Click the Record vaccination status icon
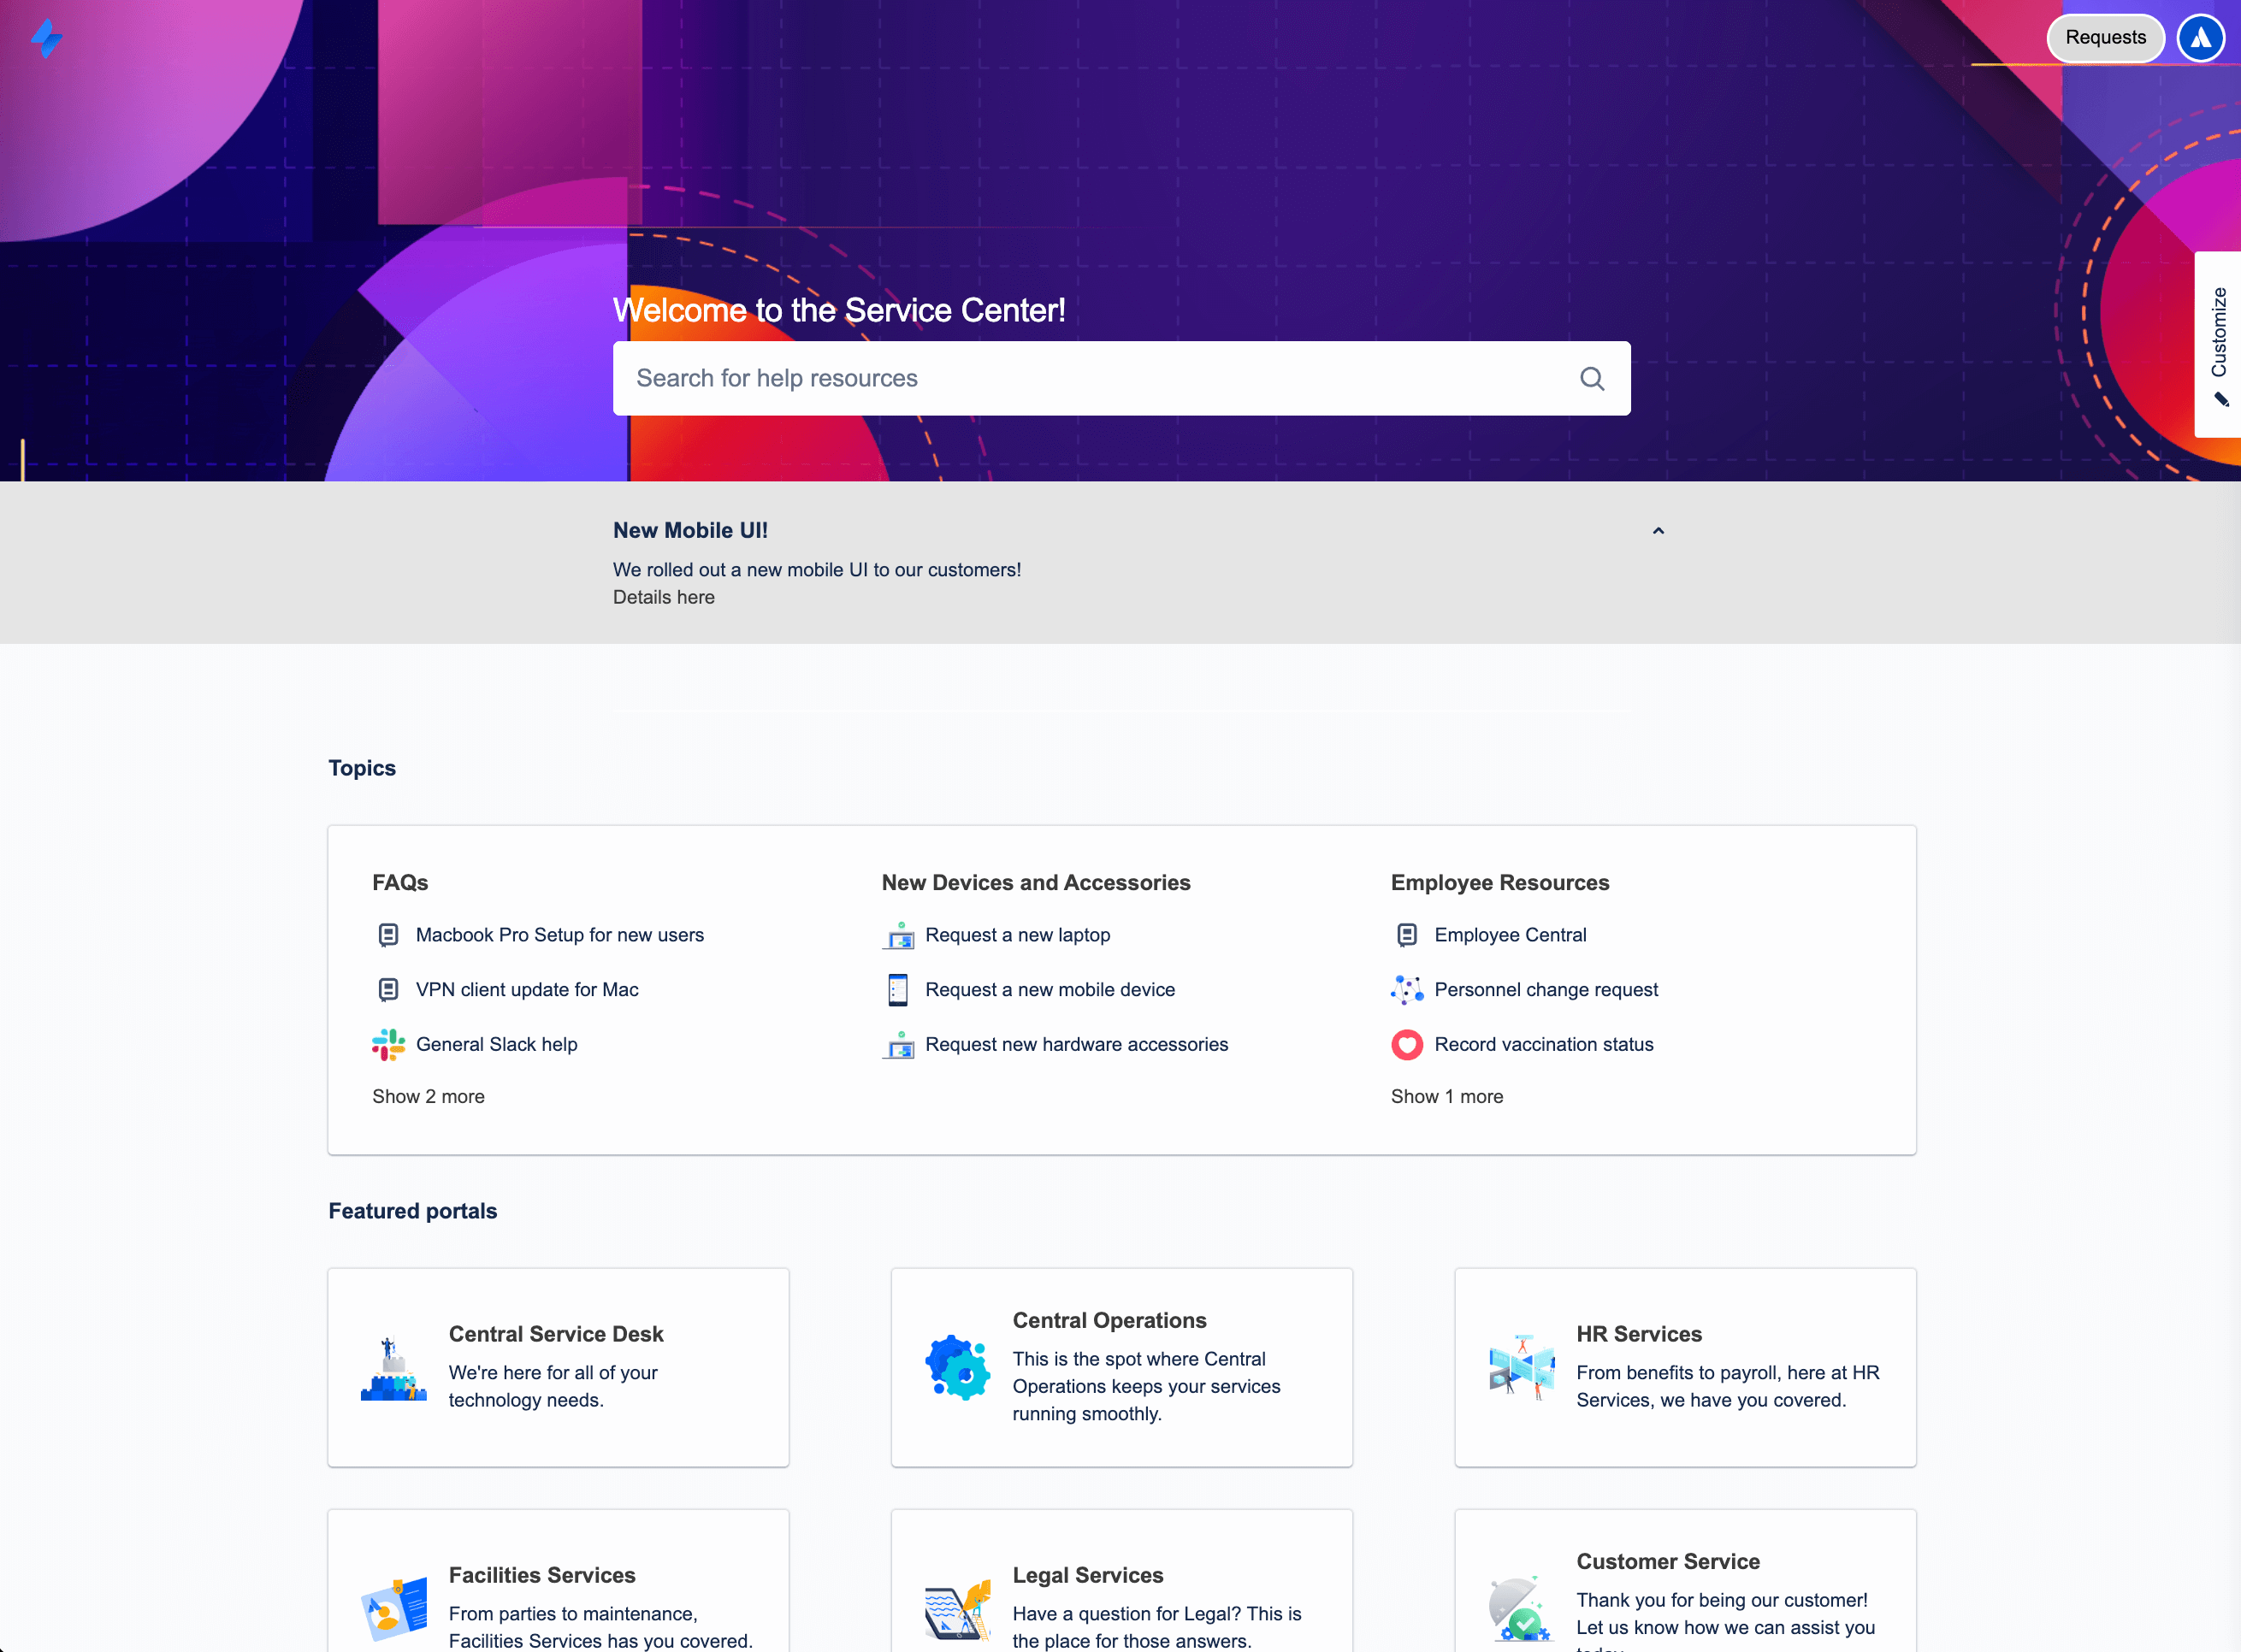Screen dimensions: 2241x1652 [x=1406, y=1045]
